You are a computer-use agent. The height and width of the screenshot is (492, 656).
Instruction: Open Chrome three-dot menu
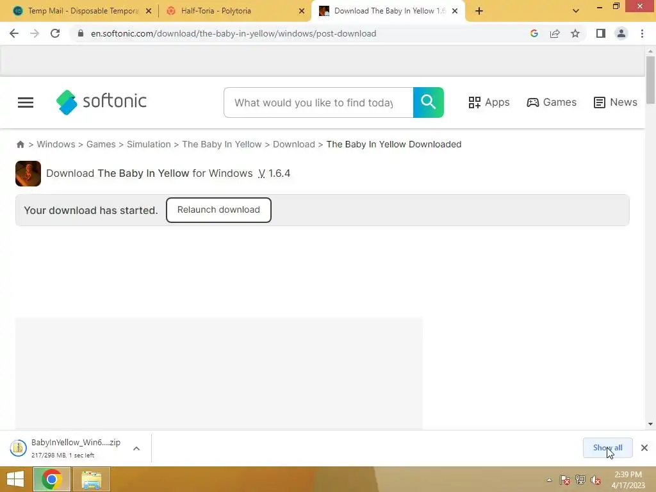[642, 33]
